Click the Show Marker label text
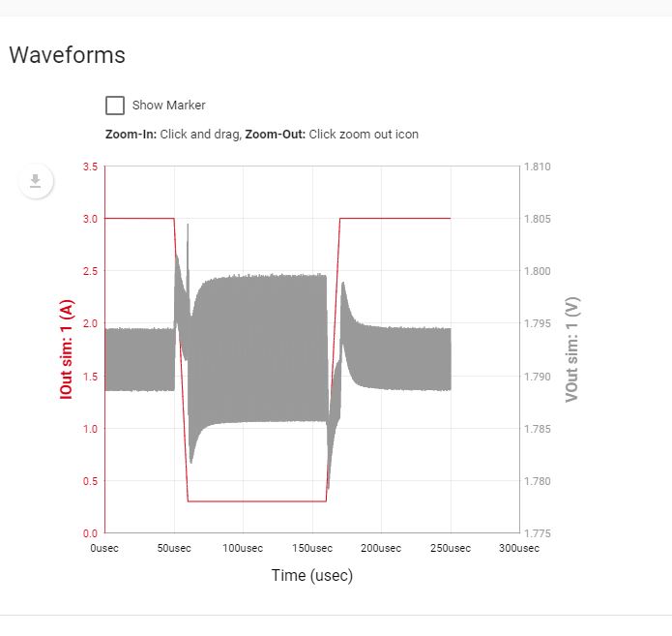Viewport: 672px width, 636px height. tap(168, 106)
